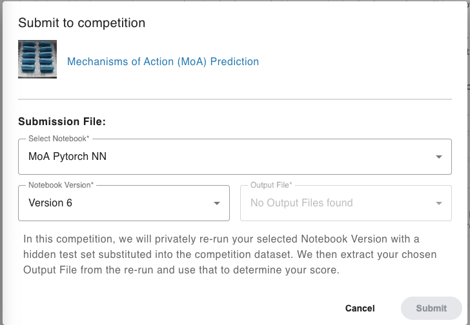
Task: Click the Submit to competition dialog title
Action: click(x=81, y=23)
